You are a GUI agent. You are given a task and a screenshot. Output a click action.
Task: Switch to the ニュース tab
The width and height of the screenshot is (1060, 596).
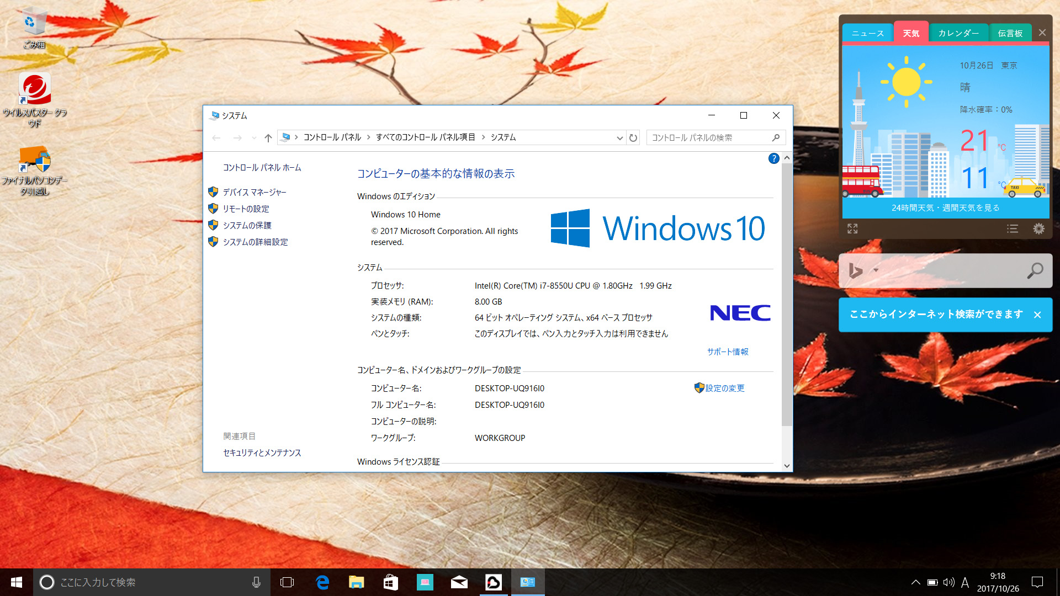867,34
